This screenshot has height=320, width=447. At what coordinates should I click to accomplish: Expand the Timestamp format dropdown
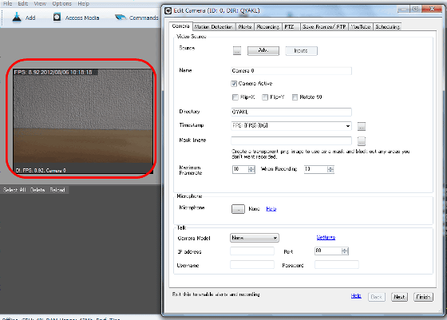pyautogui.click(x=348, y=126)
